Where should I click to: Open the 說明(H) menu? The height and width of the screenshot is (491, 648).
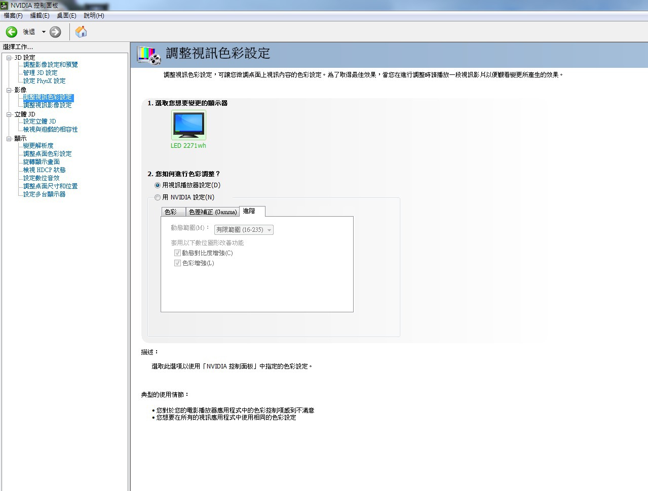click(94, 16)
